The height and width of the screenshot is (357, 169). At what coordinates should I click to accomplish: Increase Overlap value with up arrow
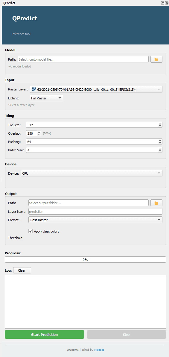click(x=39, y=132)
